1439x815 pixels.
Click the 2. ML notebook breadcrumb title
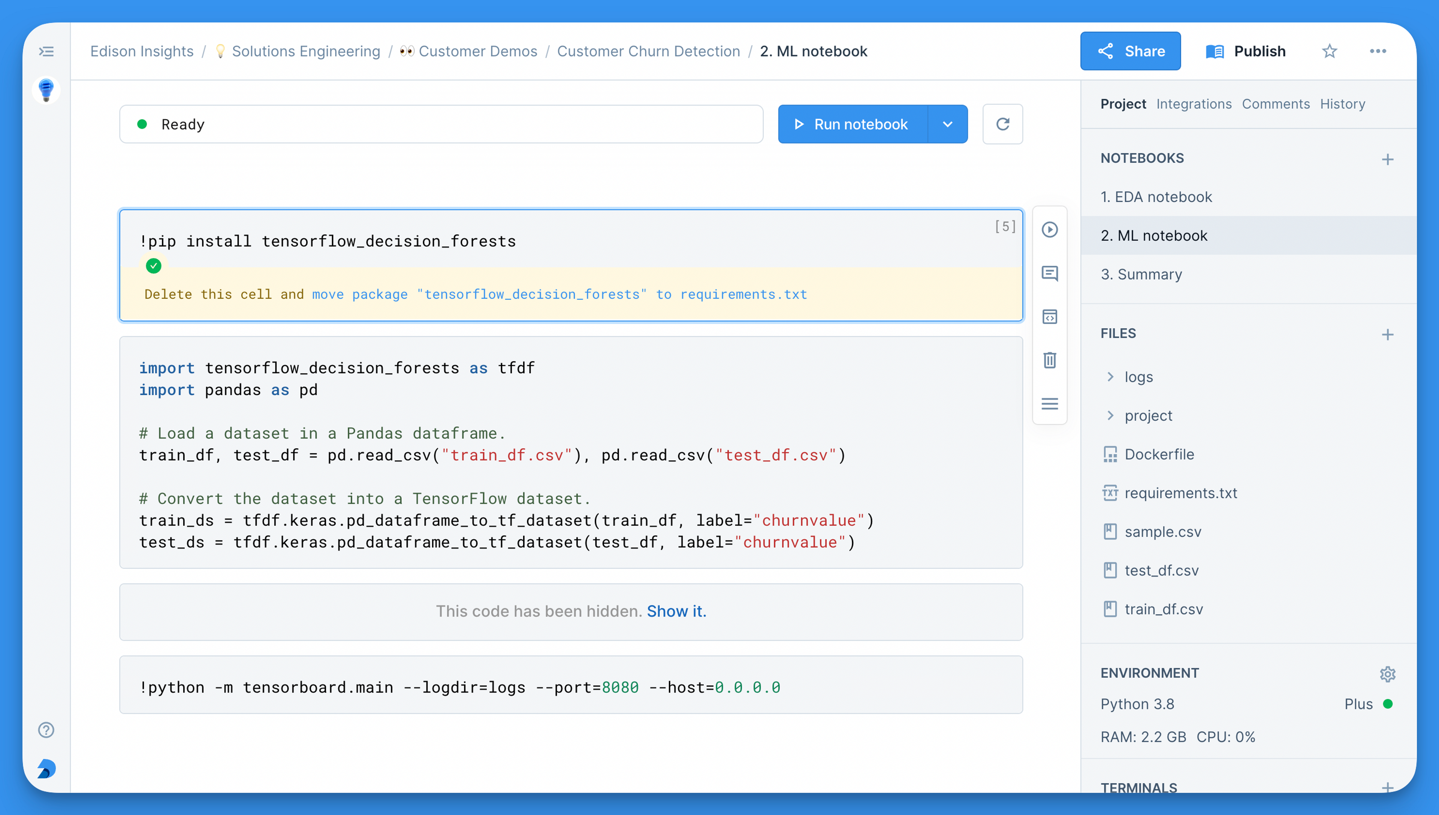pos(813,51)
